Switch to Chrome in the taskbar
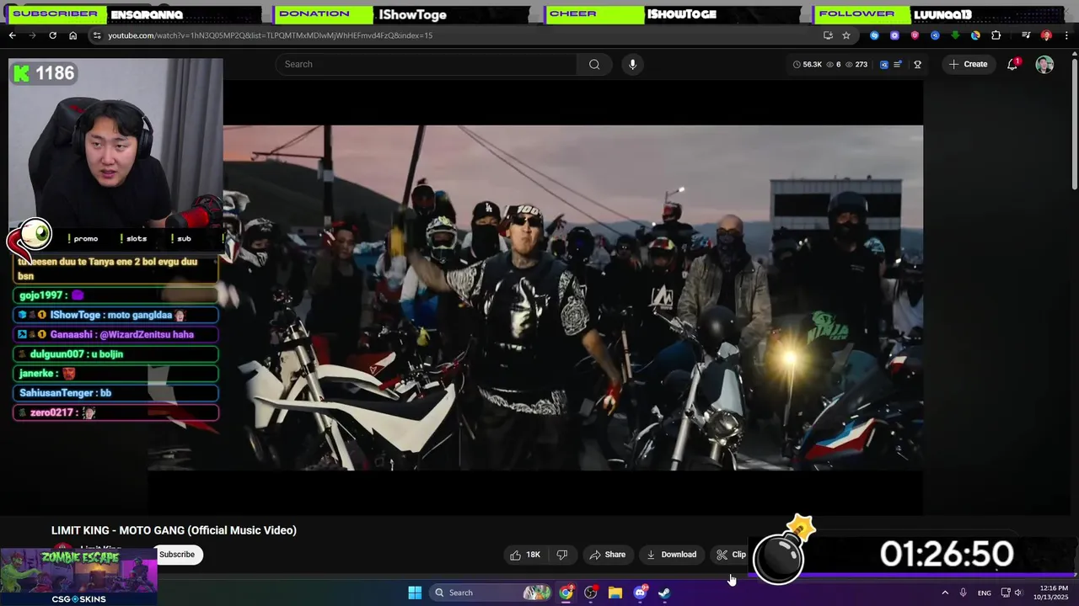Viewport: 1079px width, 606px height. 566,593
